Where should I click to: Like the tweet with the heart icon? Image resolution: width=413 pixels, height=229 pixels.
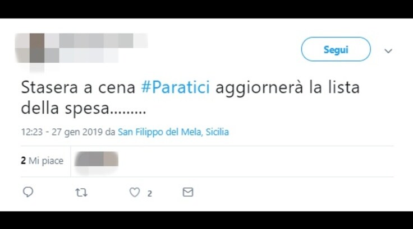click(x=135, y=193)
